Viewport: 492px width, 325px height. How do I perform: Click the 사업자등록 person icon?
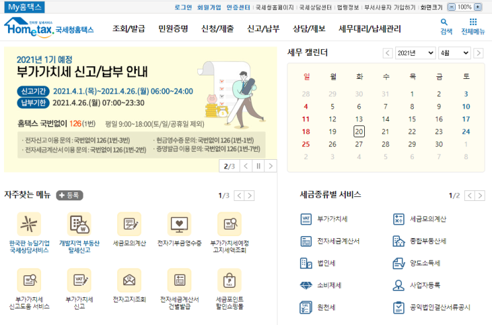pos(399,285)
